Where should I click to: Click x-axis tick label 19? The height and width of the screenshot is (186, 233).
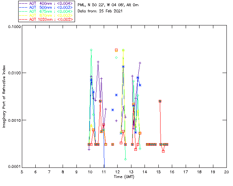(213, 172)
